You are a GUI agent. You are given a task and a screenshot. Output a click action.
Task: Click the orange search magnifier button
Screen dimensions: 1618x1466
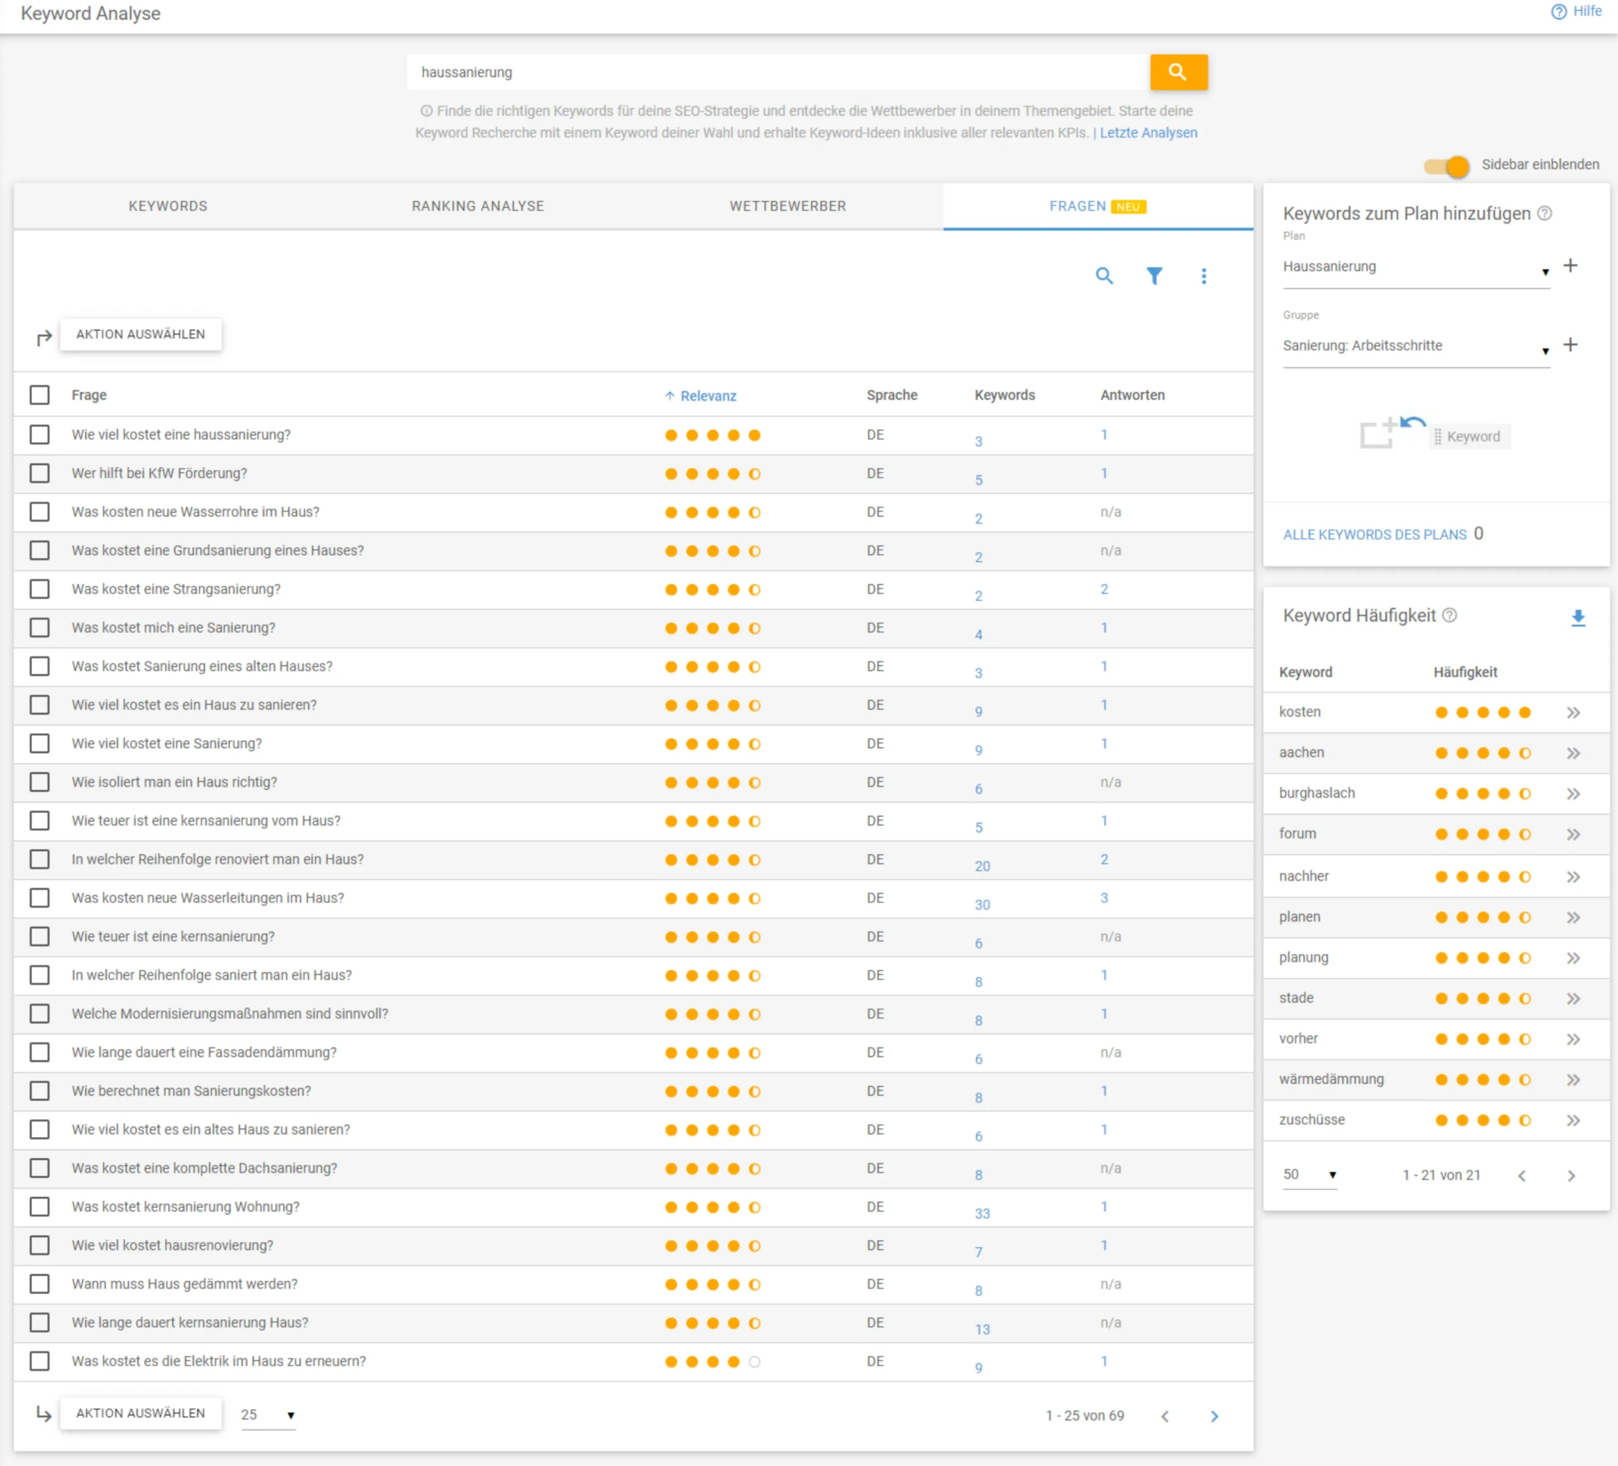pos(1177,72)
